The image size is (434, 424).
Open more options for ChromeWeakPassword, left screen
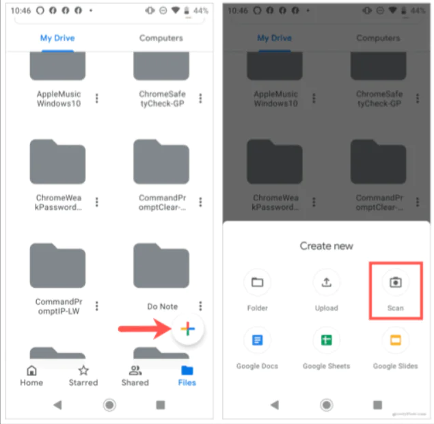(96, 202)
